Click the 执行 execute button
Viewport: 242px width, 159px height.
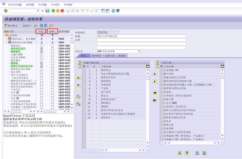(x=27, y=26)
